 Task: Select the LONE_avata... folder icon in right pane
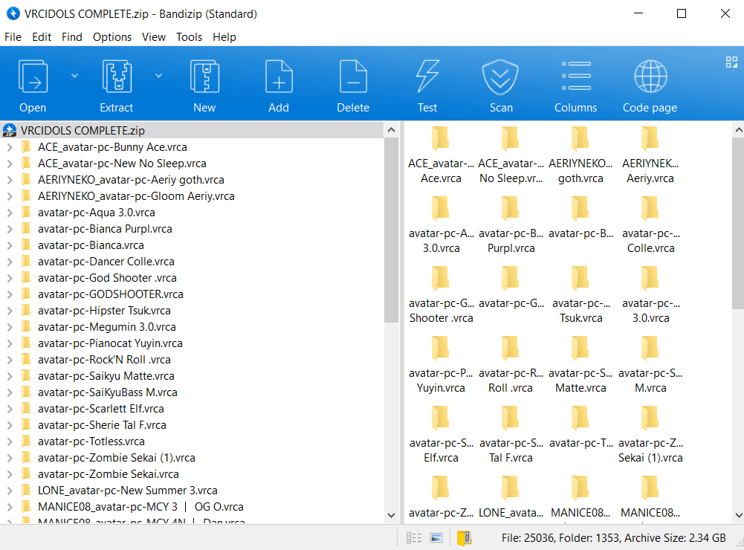coord(511,488)
